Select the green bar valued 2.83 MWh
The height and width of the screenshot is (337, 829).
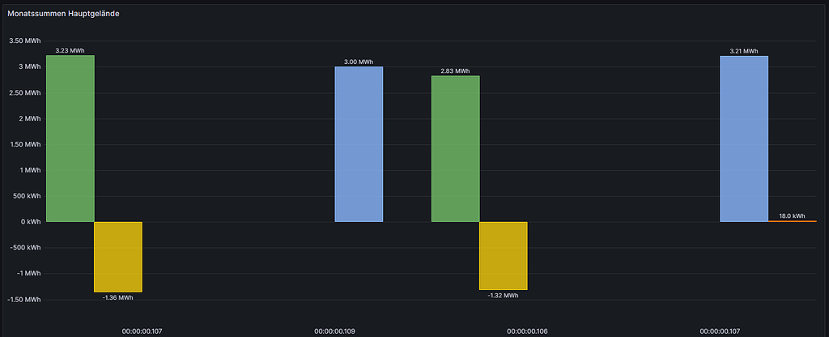pyautogui.click(x=456, y=149)
